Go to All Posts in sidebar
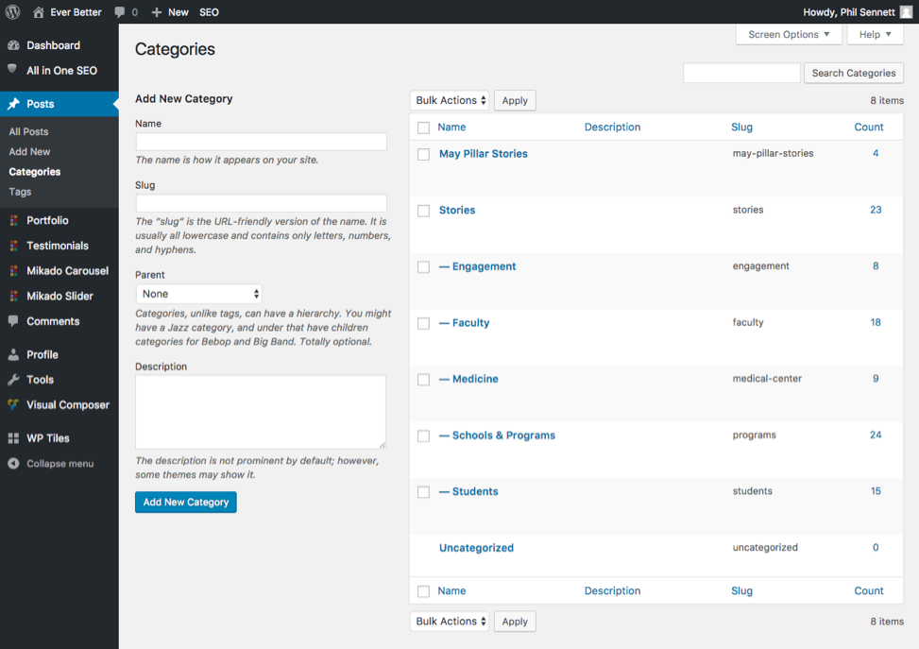The height and width of the screenshot is (649, 919). [x=28, y=132]
